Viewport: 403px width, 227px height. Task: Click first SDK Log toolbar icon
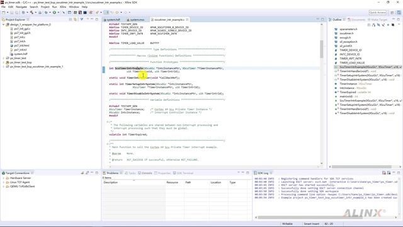click(x=384, y=173)
